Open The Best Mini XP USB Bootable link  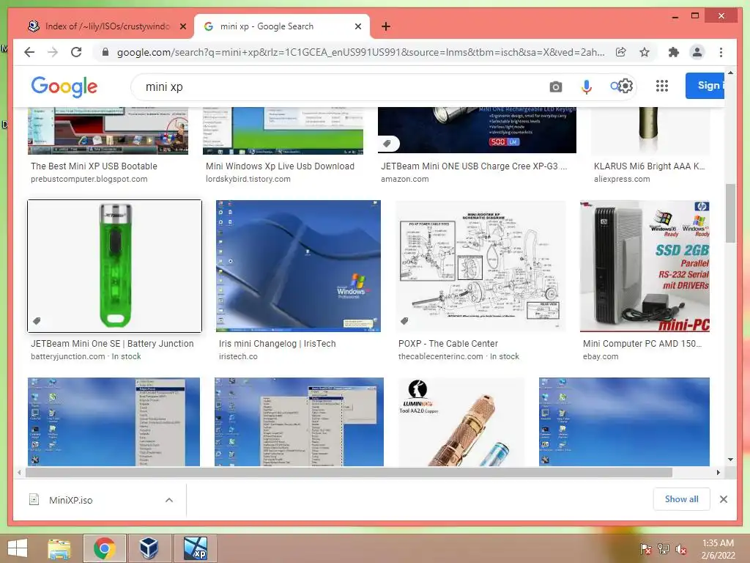(x=94, y=166)
